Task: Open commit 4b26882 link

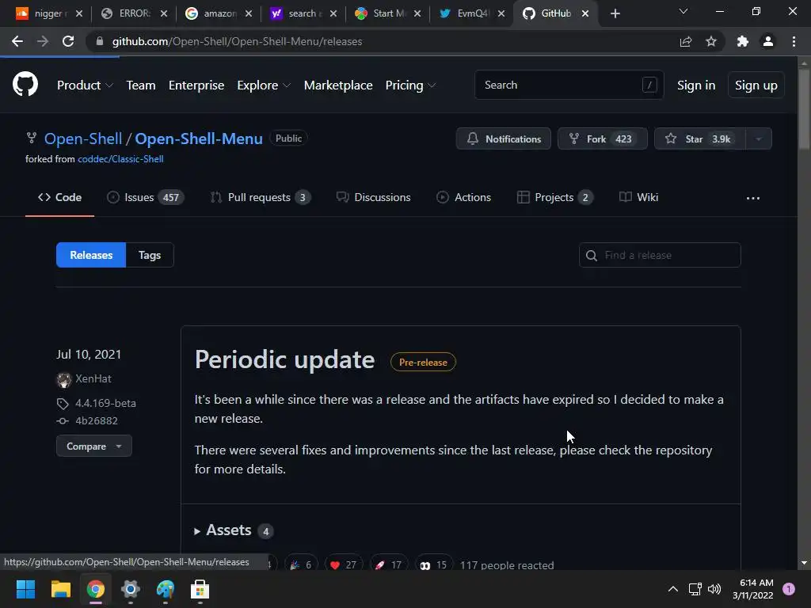Action: coord(96,421)
